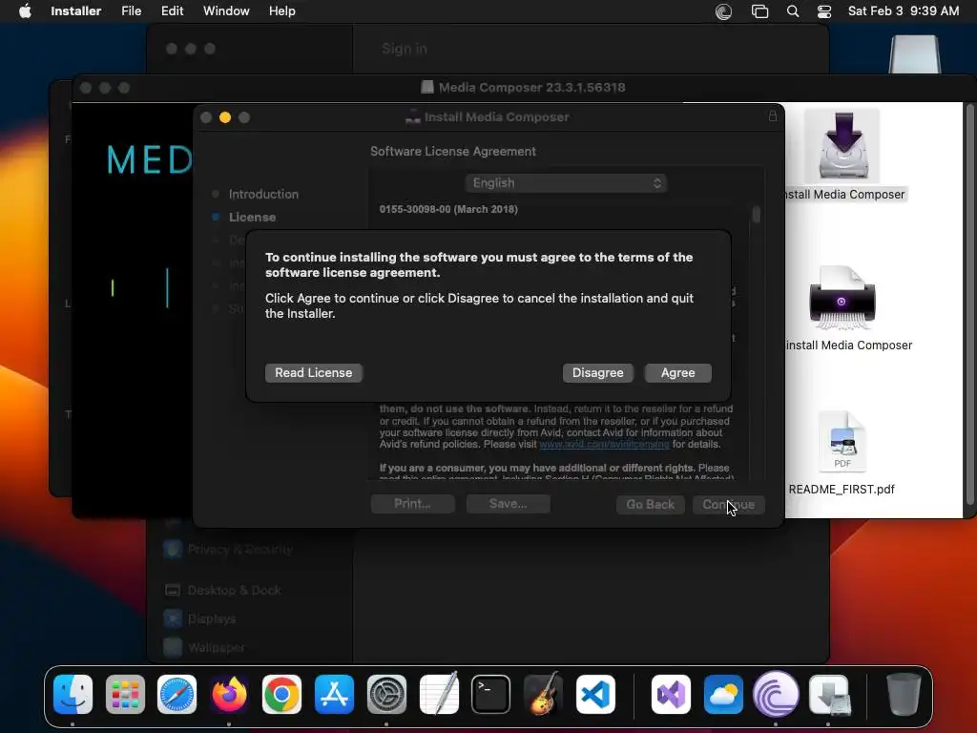Select the License installer step
Image resolution: width=977 pixels, height=733 pixels.
[252, 217]
